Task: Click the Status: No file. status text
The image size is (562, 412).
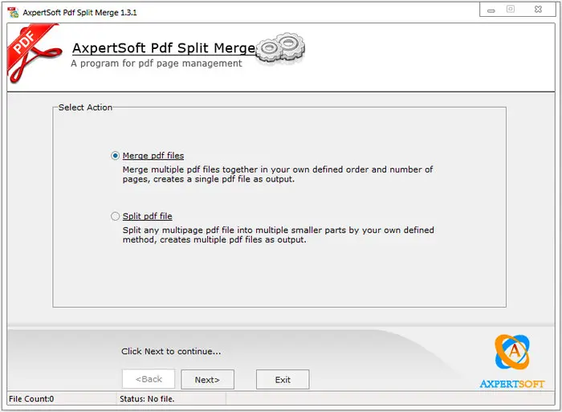Action: click(x=147, y=398)
